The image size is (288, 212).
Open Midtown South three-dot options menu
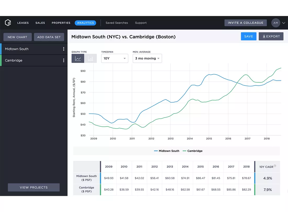[64, 49]
